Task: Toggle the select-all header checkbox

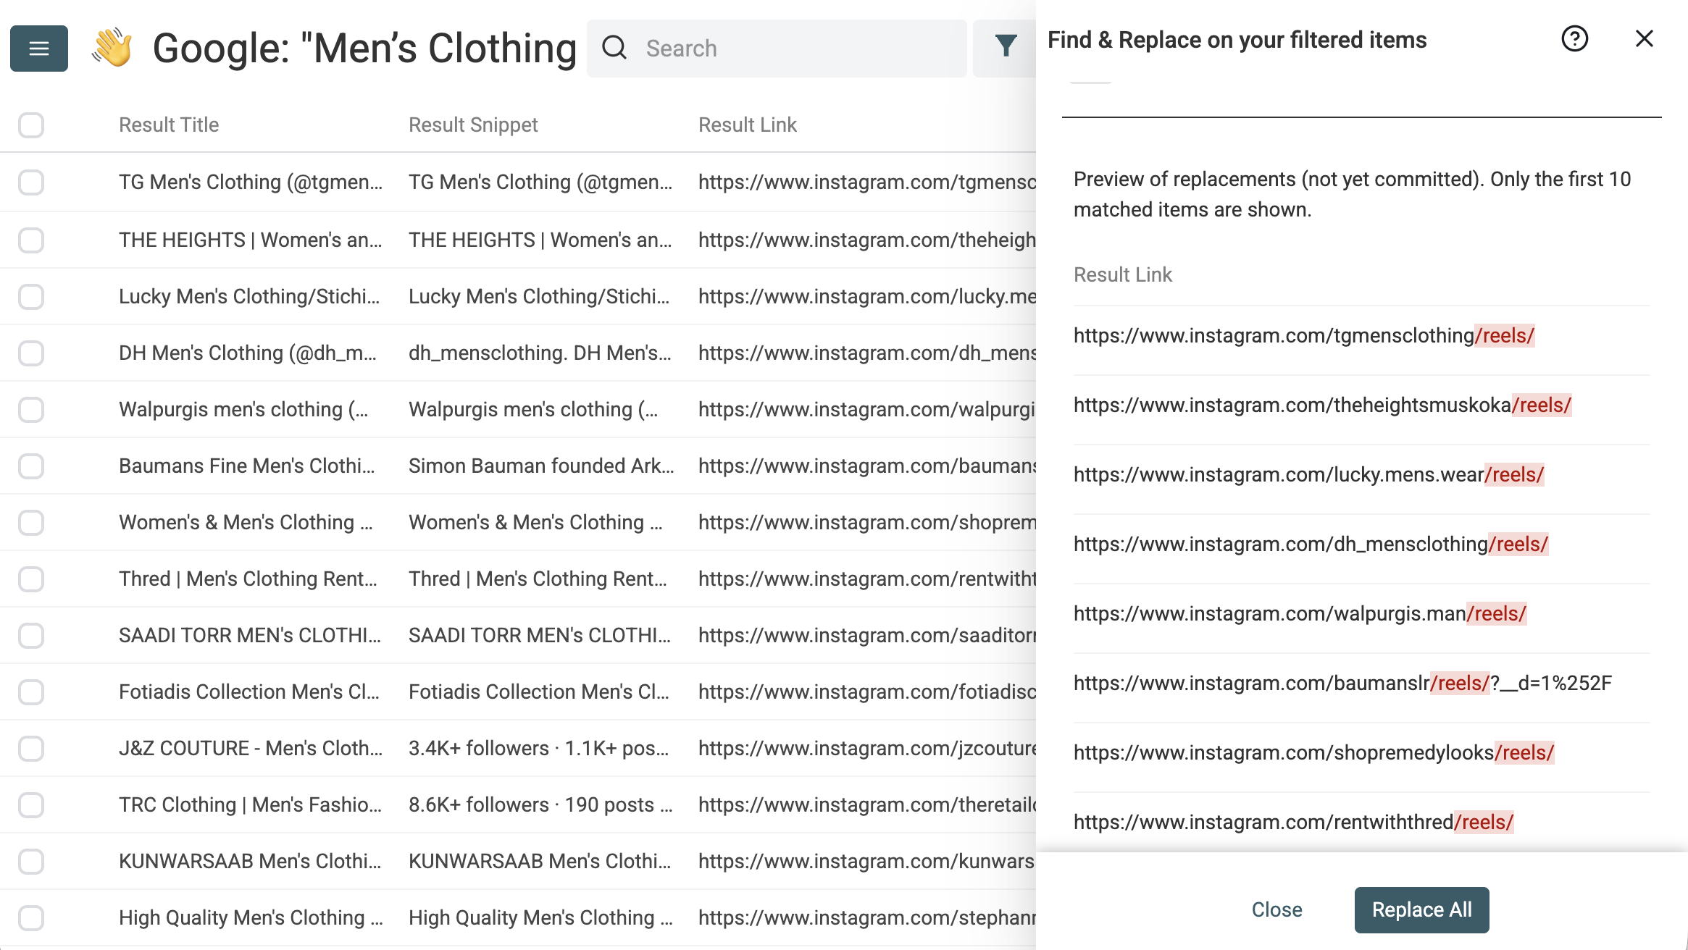Action: coord(31,125)
